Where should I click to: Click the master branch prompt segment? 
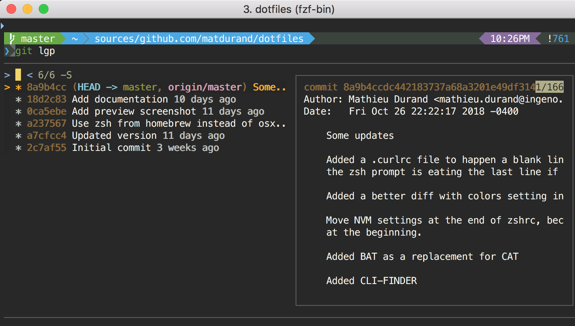coord(34,39)
